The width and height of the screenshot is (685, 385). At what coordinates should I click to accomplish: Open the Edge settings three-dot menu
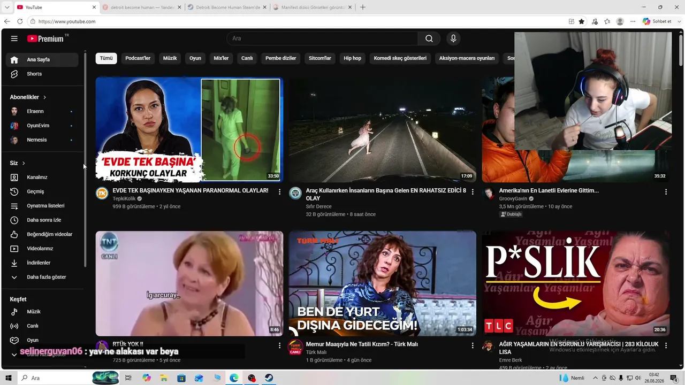click(x=633, y=21)
